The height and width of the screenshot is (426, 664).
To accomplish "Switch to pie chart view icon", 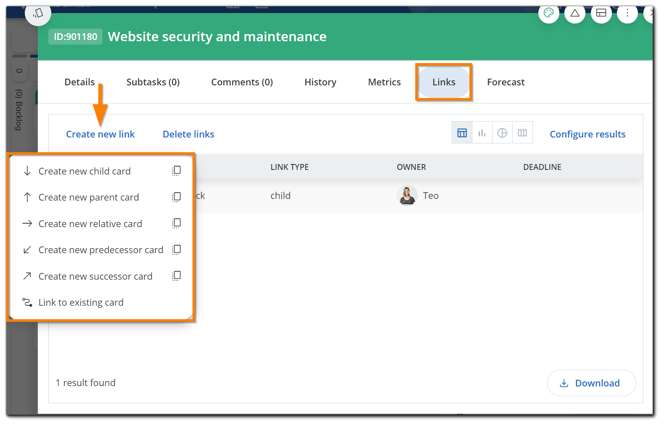I will click(x=502, y=133).
